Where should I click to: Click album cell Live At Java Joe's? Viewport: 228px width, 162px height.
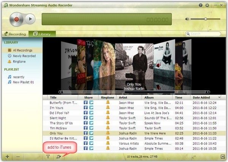(157, 113)
